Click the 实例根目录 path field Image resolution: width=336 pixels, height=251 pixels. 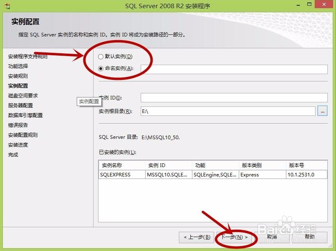tap(228, 111)
